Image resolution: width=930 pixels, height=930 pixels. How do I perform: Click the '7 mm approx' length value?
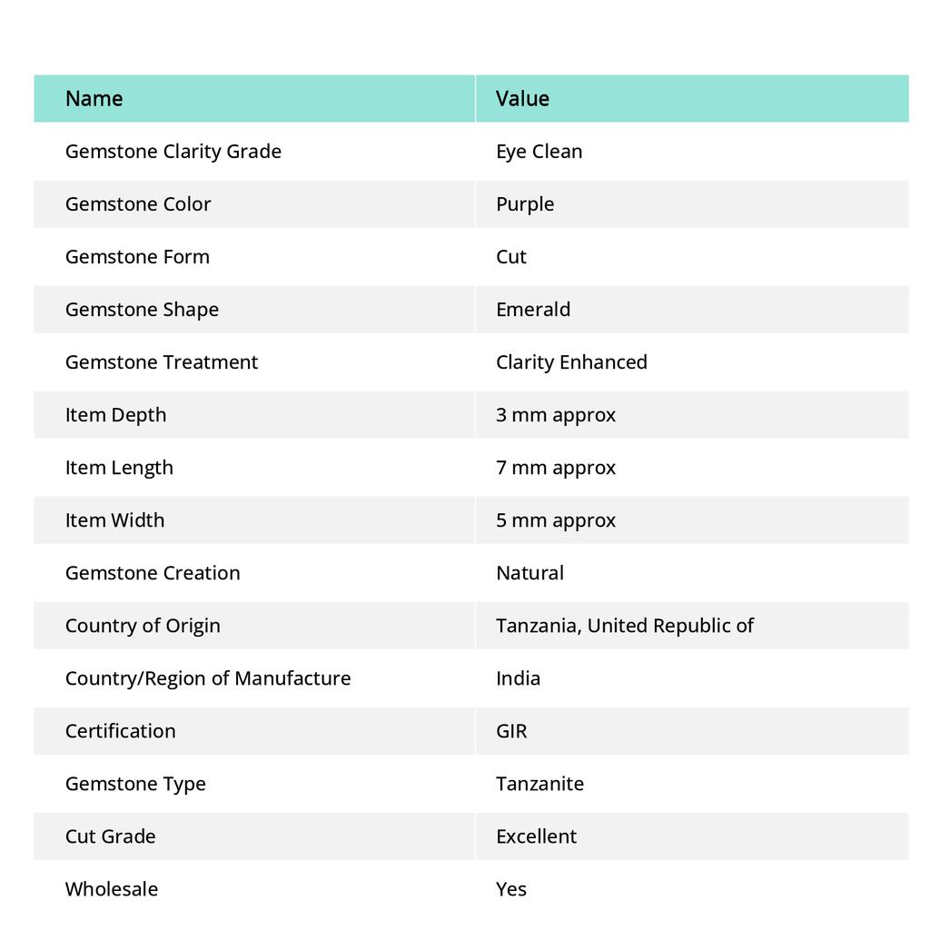click(x=556, y=467)
